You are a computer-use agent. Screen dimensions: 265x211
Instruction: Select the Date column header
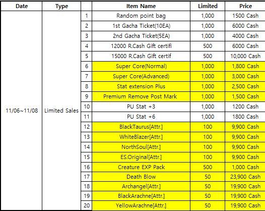coord(22,6)
